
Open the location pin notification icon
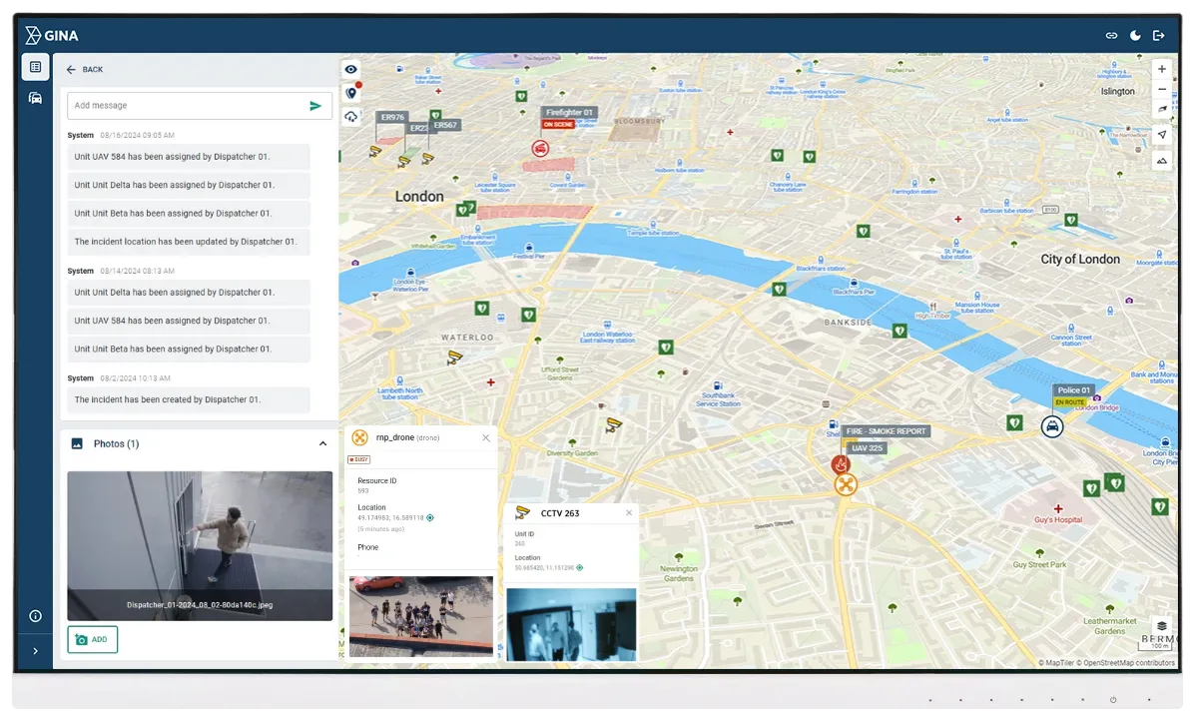coord(351,93)
